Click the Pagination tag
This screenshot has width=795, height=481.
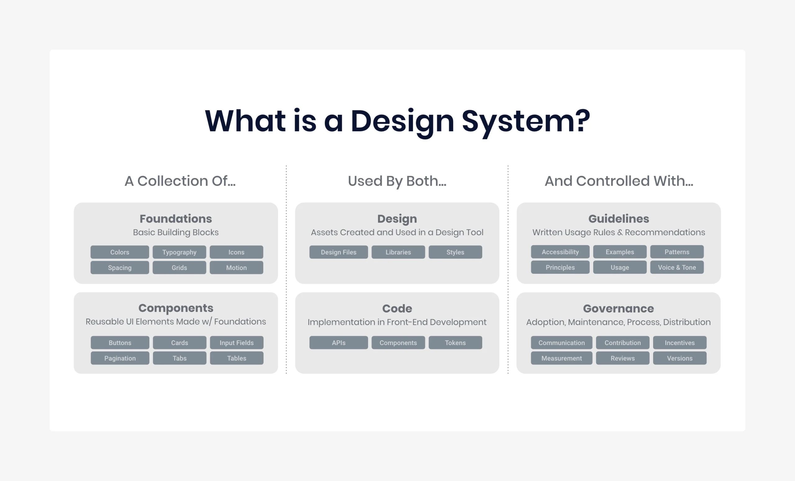coord(120,358)
